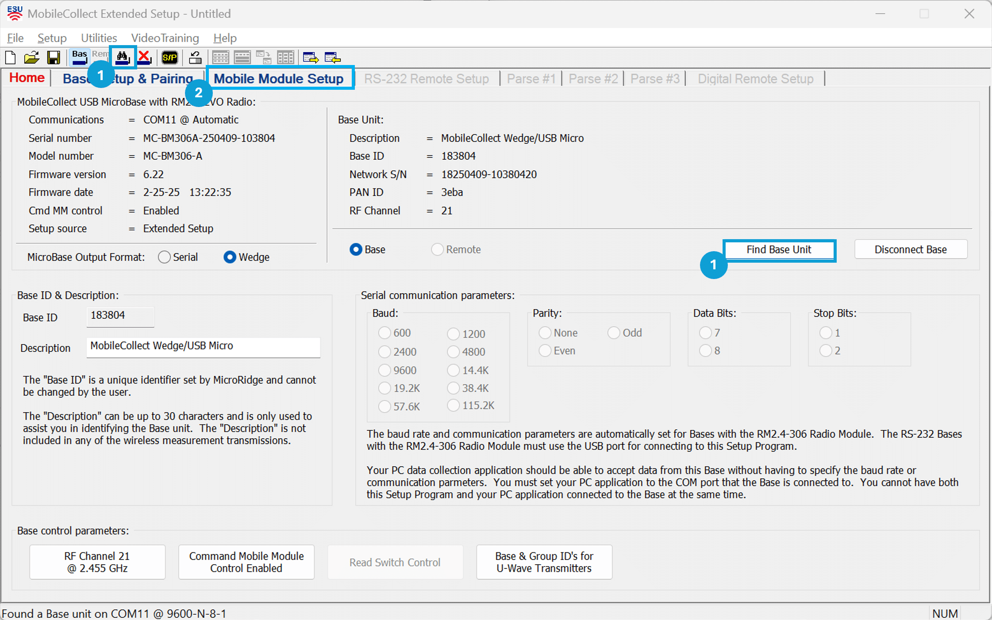Click the Open file folder icon
This screenshot has height=620, width=992.
[x=31, y=57]
